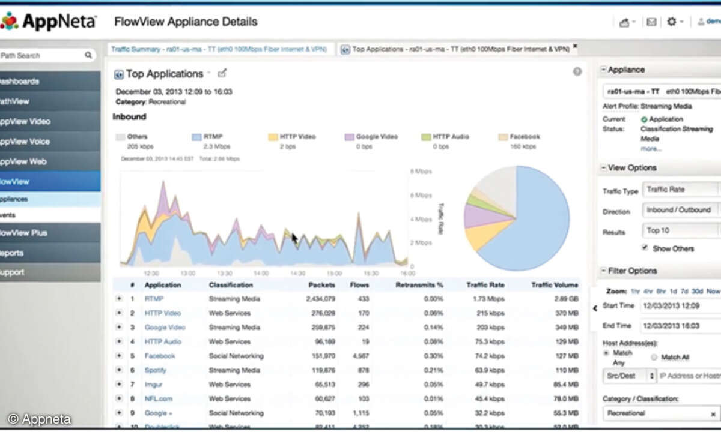The width and height of the screenshot is (721, 432).
Task: Switch to the Traffic Summary tab
Action: 220,49
